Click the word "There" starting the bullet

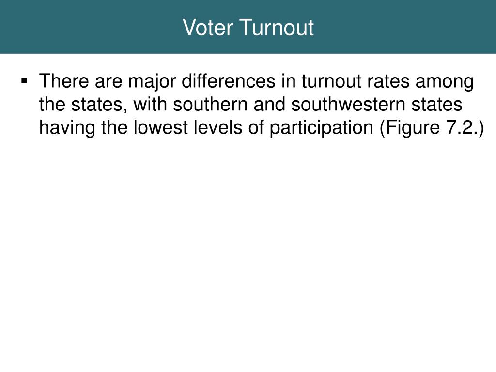coord(64,81)
